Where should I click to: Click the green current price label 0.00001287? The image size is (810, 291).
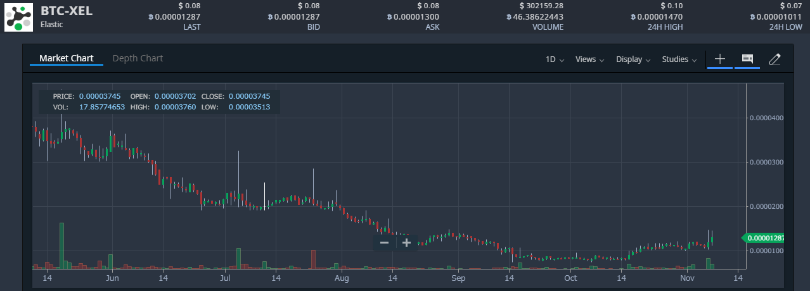[x=765, y=238]
